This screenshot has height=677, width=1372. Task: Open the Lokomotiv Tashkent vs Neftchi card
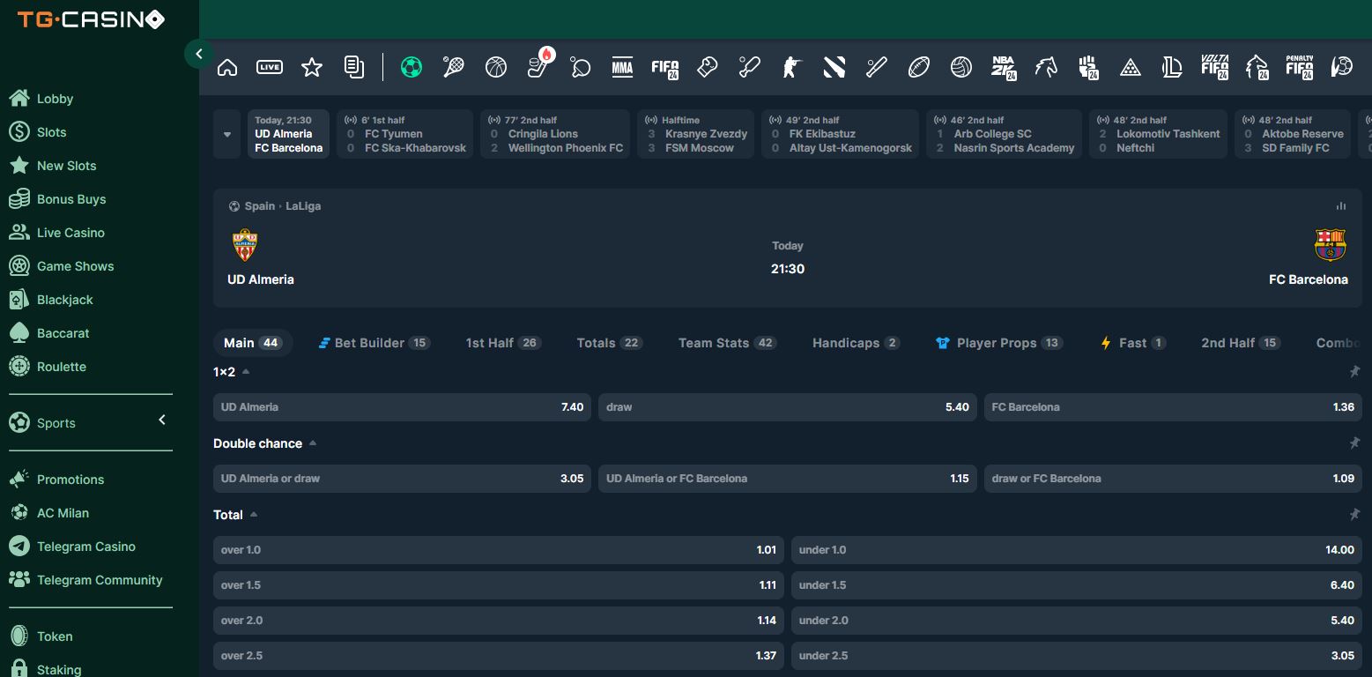coord(1159,134)
